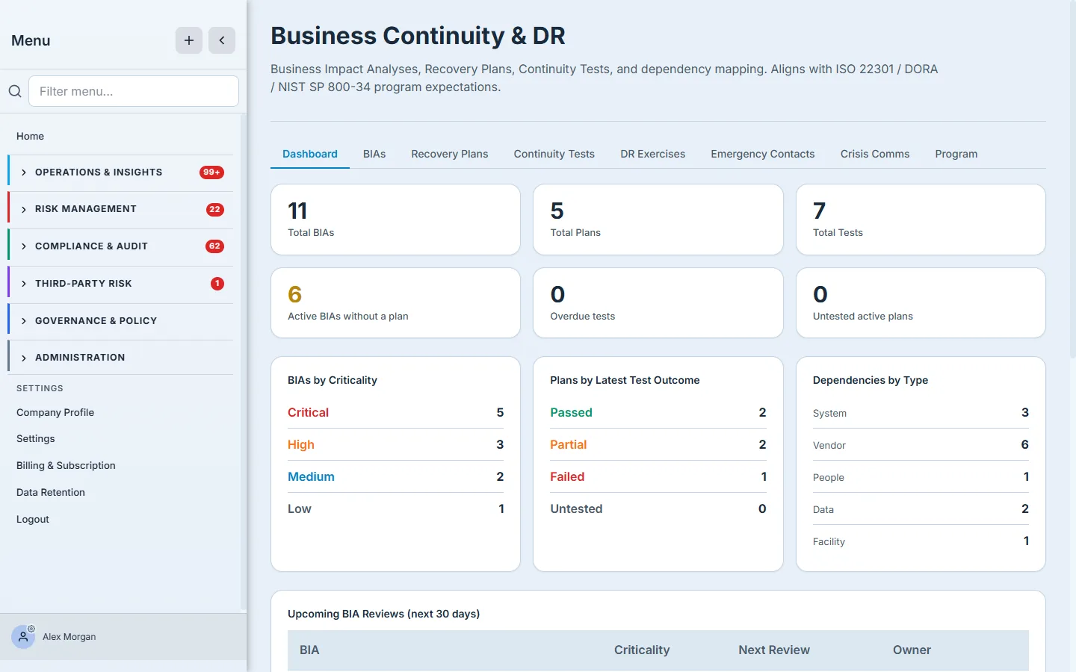Click the People dependency row

coord(921,477)
